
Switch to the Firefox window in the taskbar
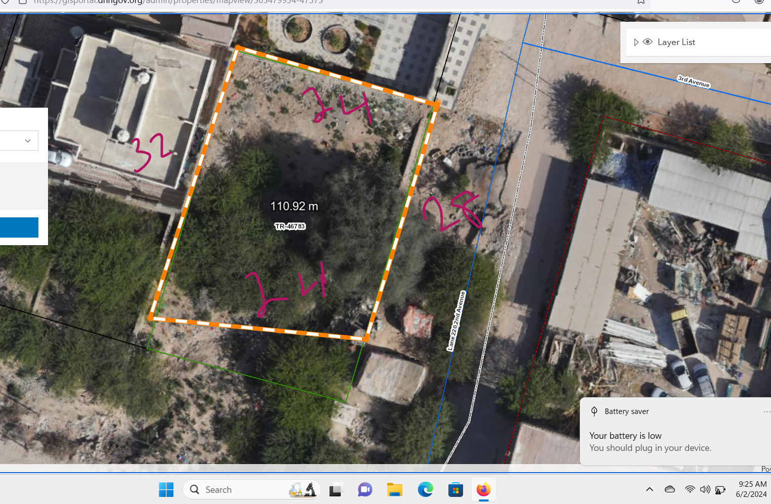[484, 489]
